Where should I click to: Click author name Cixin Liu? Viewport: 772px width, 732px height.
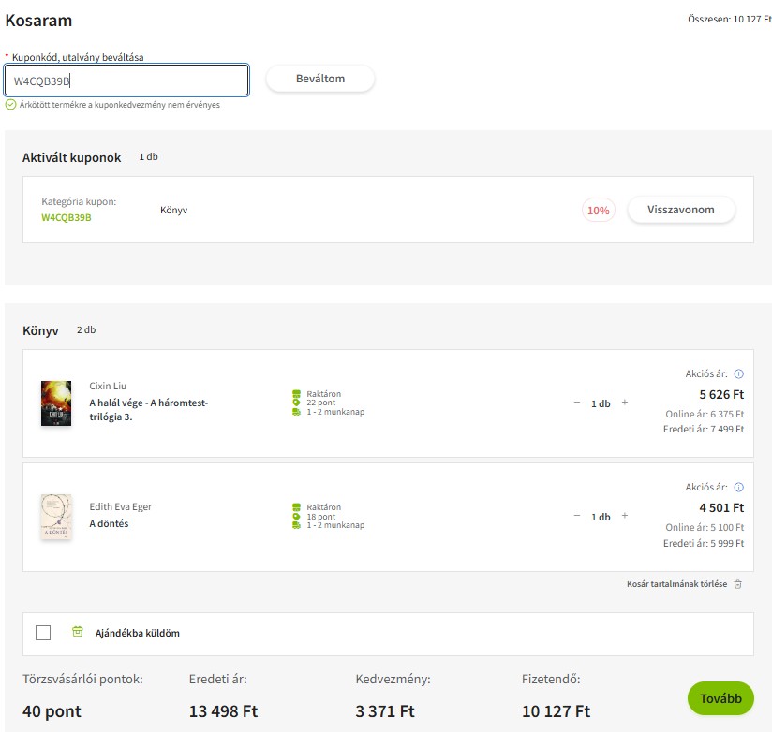click(108, 386)
